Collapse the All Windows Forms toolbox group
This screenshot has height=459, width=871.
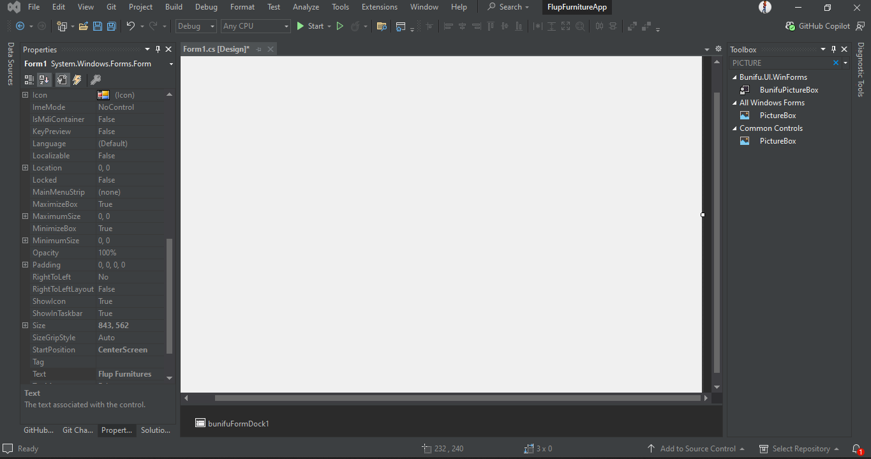[x=734, y=102]
